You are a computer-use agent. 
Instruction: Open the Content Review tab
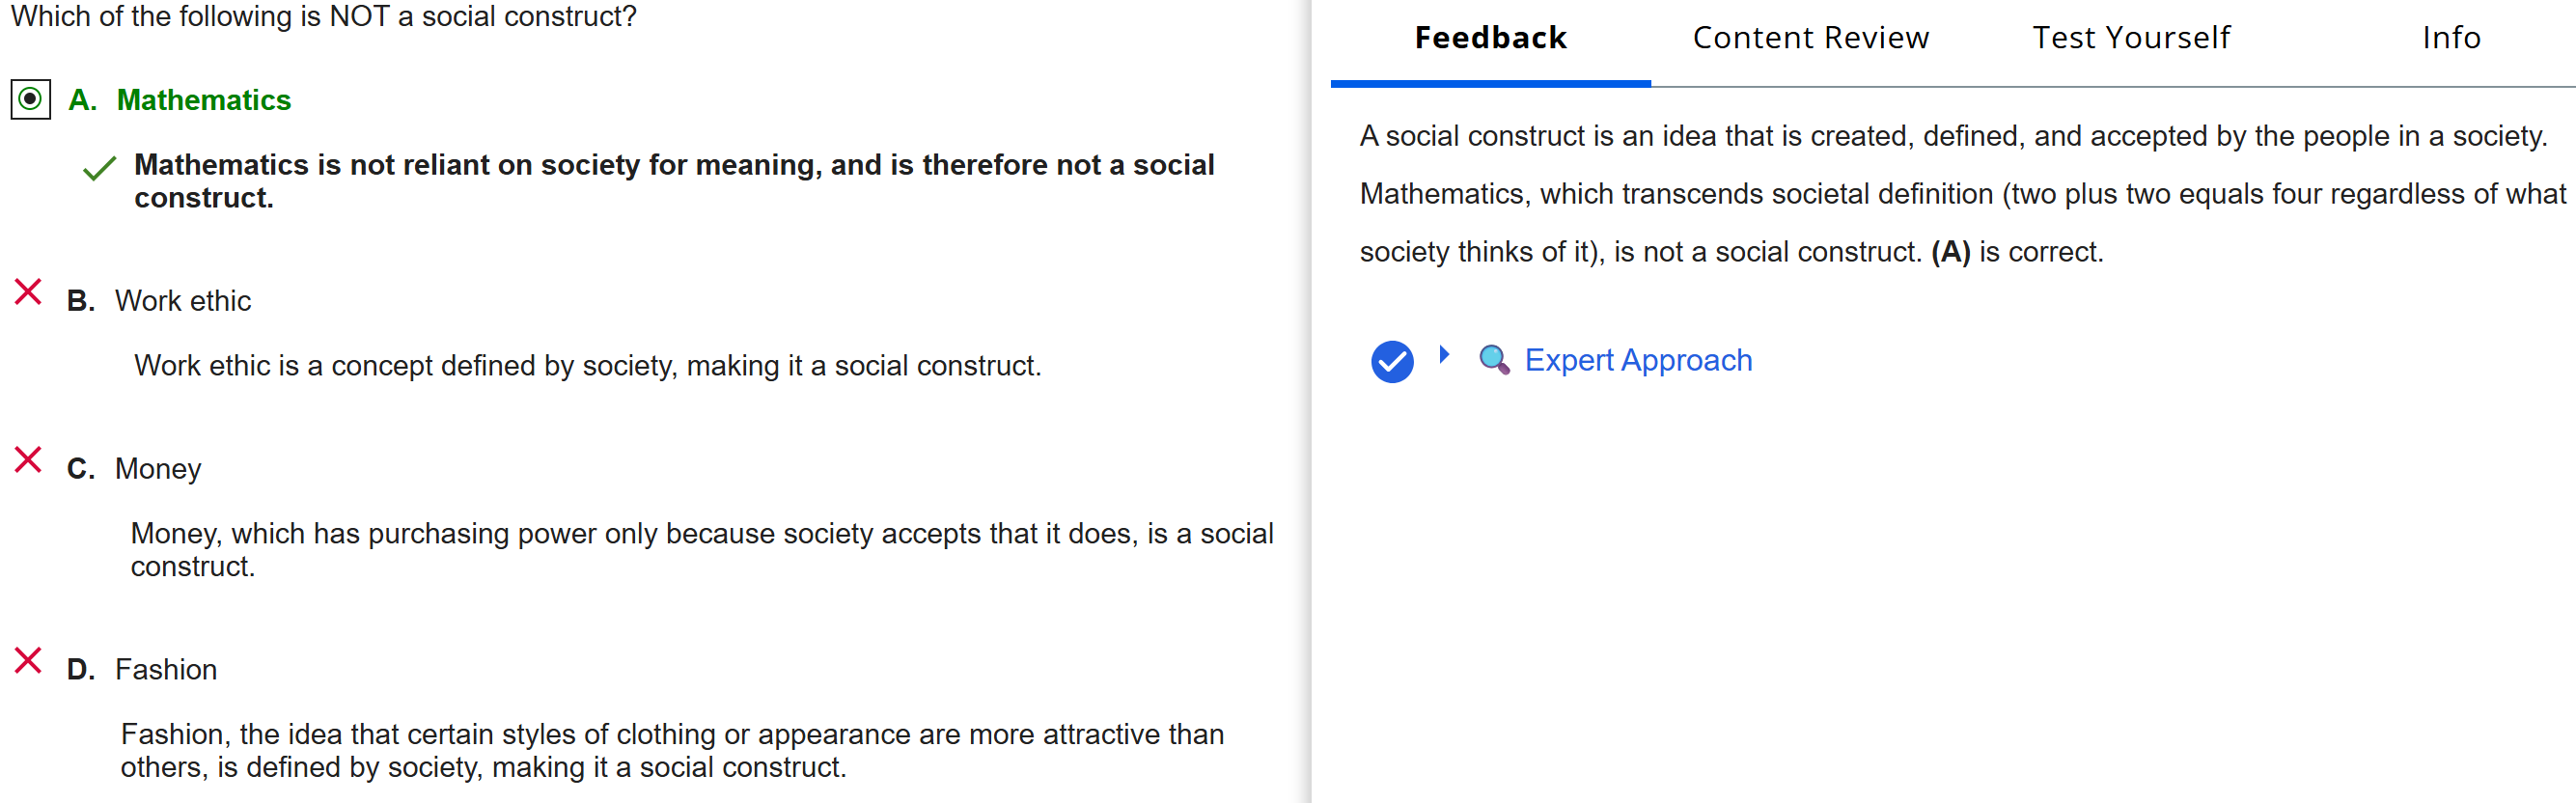click(x=1810, y=38)
